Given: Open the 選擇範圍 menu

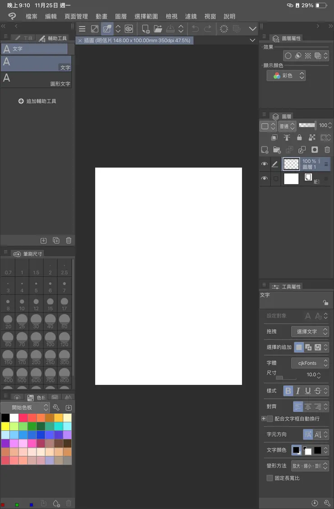Looking at the screenshot, I should [146, 16].
